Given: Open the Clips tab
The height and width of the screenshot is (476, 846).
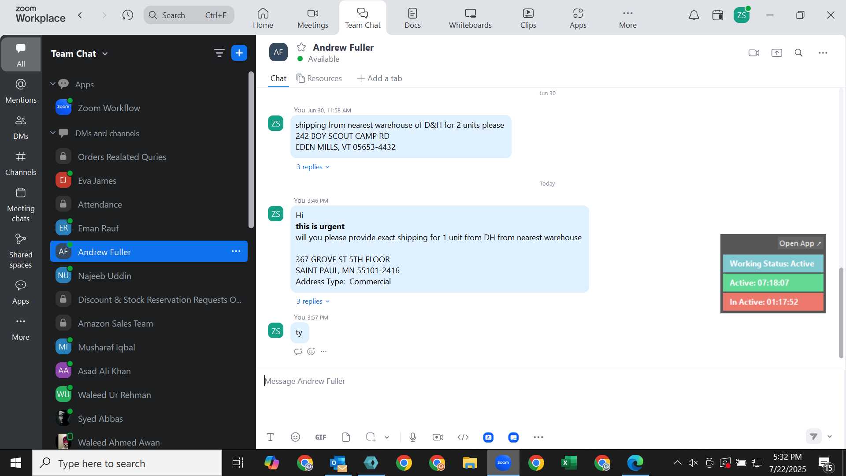Looking at the screenshot, I should pyautogui.click(x=528, y=18).
